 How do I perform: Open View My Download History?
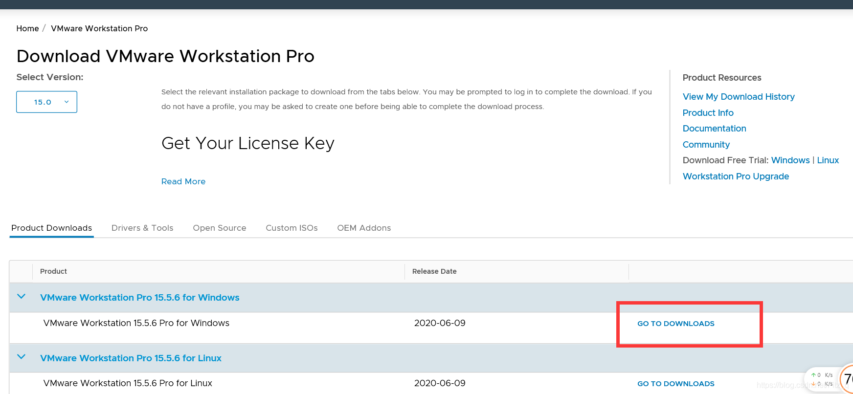tap(739, 97)
